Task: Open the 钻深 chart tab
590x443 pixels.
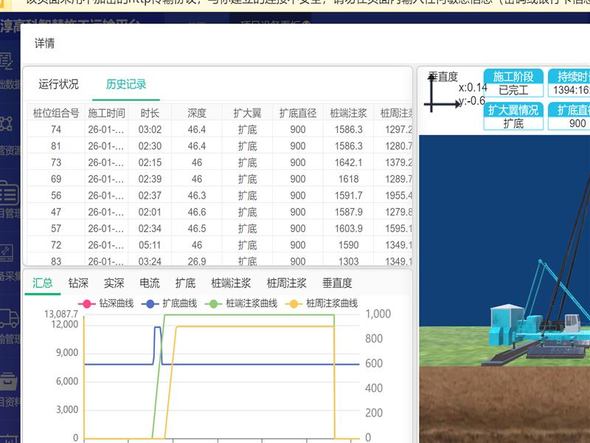Action: [x=78, y=283]
